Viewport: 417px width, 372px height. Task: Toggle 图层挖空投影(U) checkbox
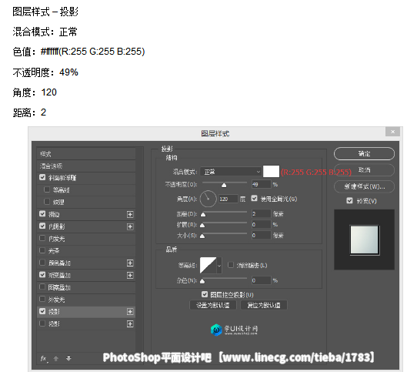point(204,294)
